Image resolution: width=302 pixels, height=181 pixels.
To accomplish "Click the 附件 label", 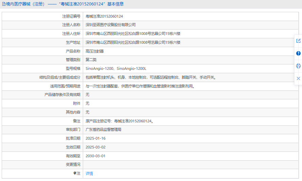I will pyautogui.click(x=77, y=103).
